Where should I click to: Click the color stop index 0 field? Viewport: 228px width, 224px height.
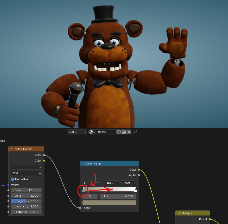(x=90, y=196)
